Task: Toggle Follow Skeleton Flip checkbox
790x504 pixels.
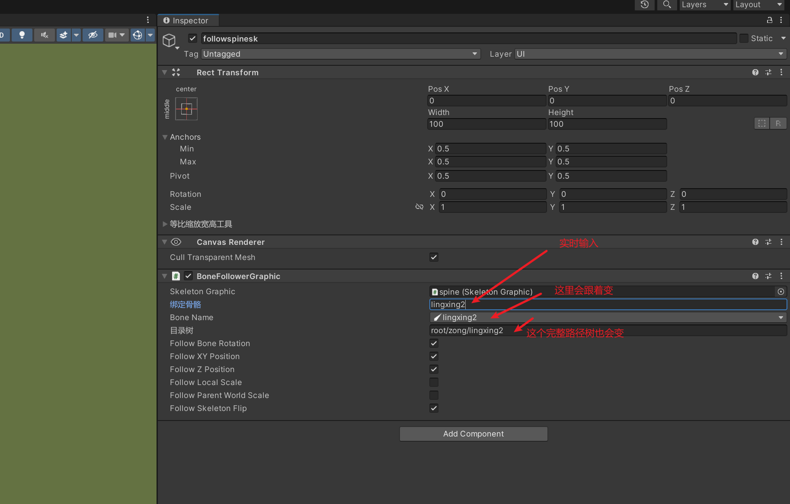Action: 434,408
